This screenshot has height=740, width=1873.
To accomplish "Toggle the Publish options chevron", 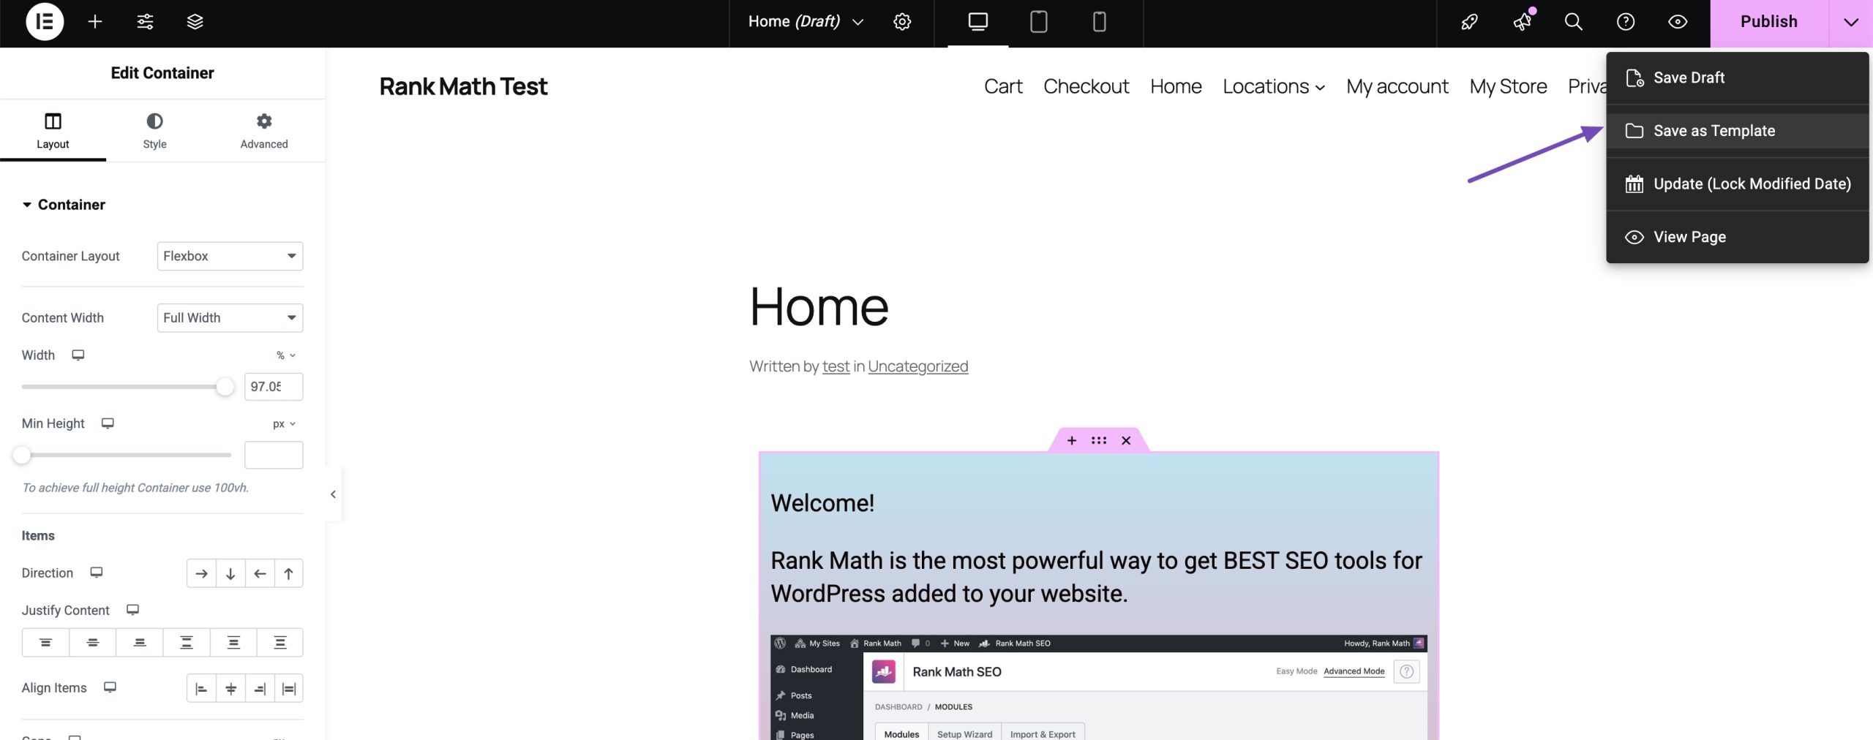I will point(1851,22).
